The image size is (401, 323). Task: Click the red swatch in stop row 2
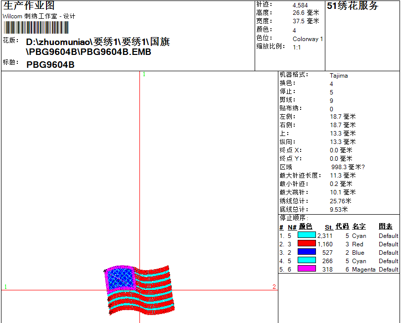pyautogui.click(x=307, y=243)
